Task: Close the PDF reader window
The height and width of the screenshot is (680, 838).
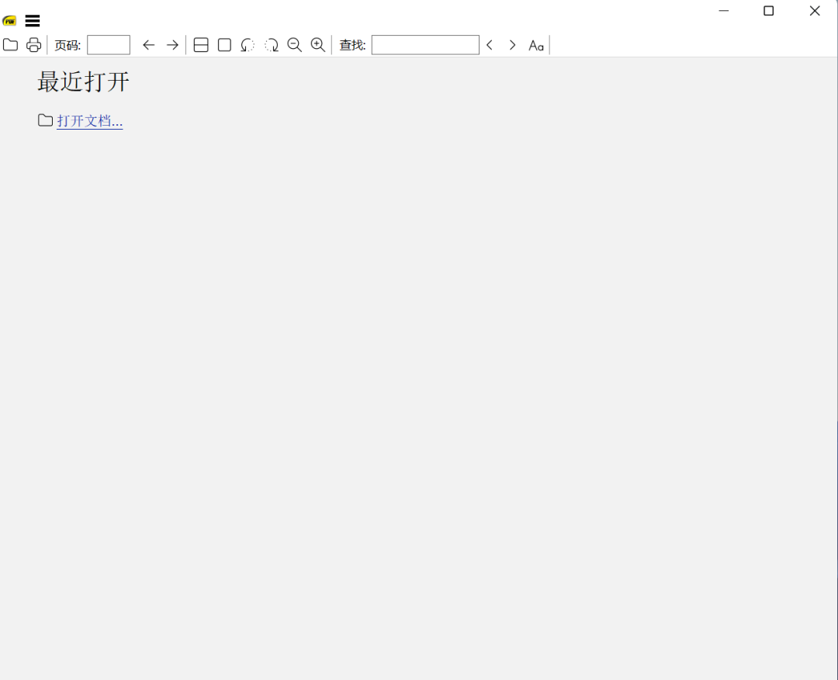Action: click(815, 11)
